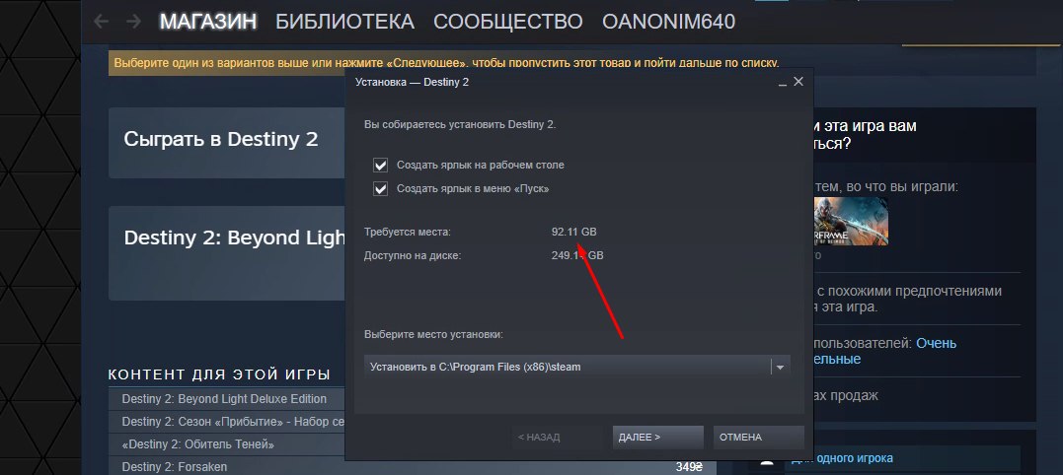Select the install path combo box
This screenshot has width=1063, height=475.
[577, 368]
